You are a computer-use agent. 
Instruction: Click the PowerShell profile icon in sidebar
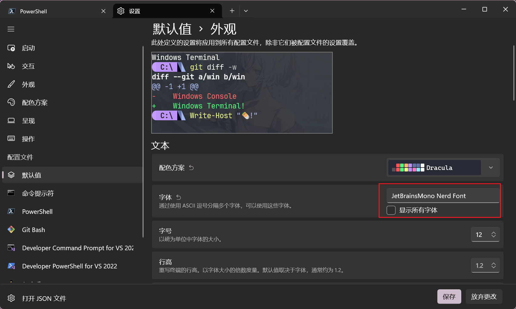coord(11,211)
